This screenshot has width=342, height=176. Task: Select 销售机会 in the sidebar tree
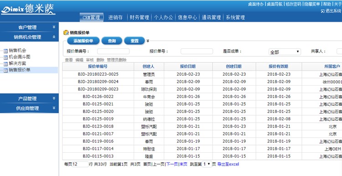click(17, 51)
